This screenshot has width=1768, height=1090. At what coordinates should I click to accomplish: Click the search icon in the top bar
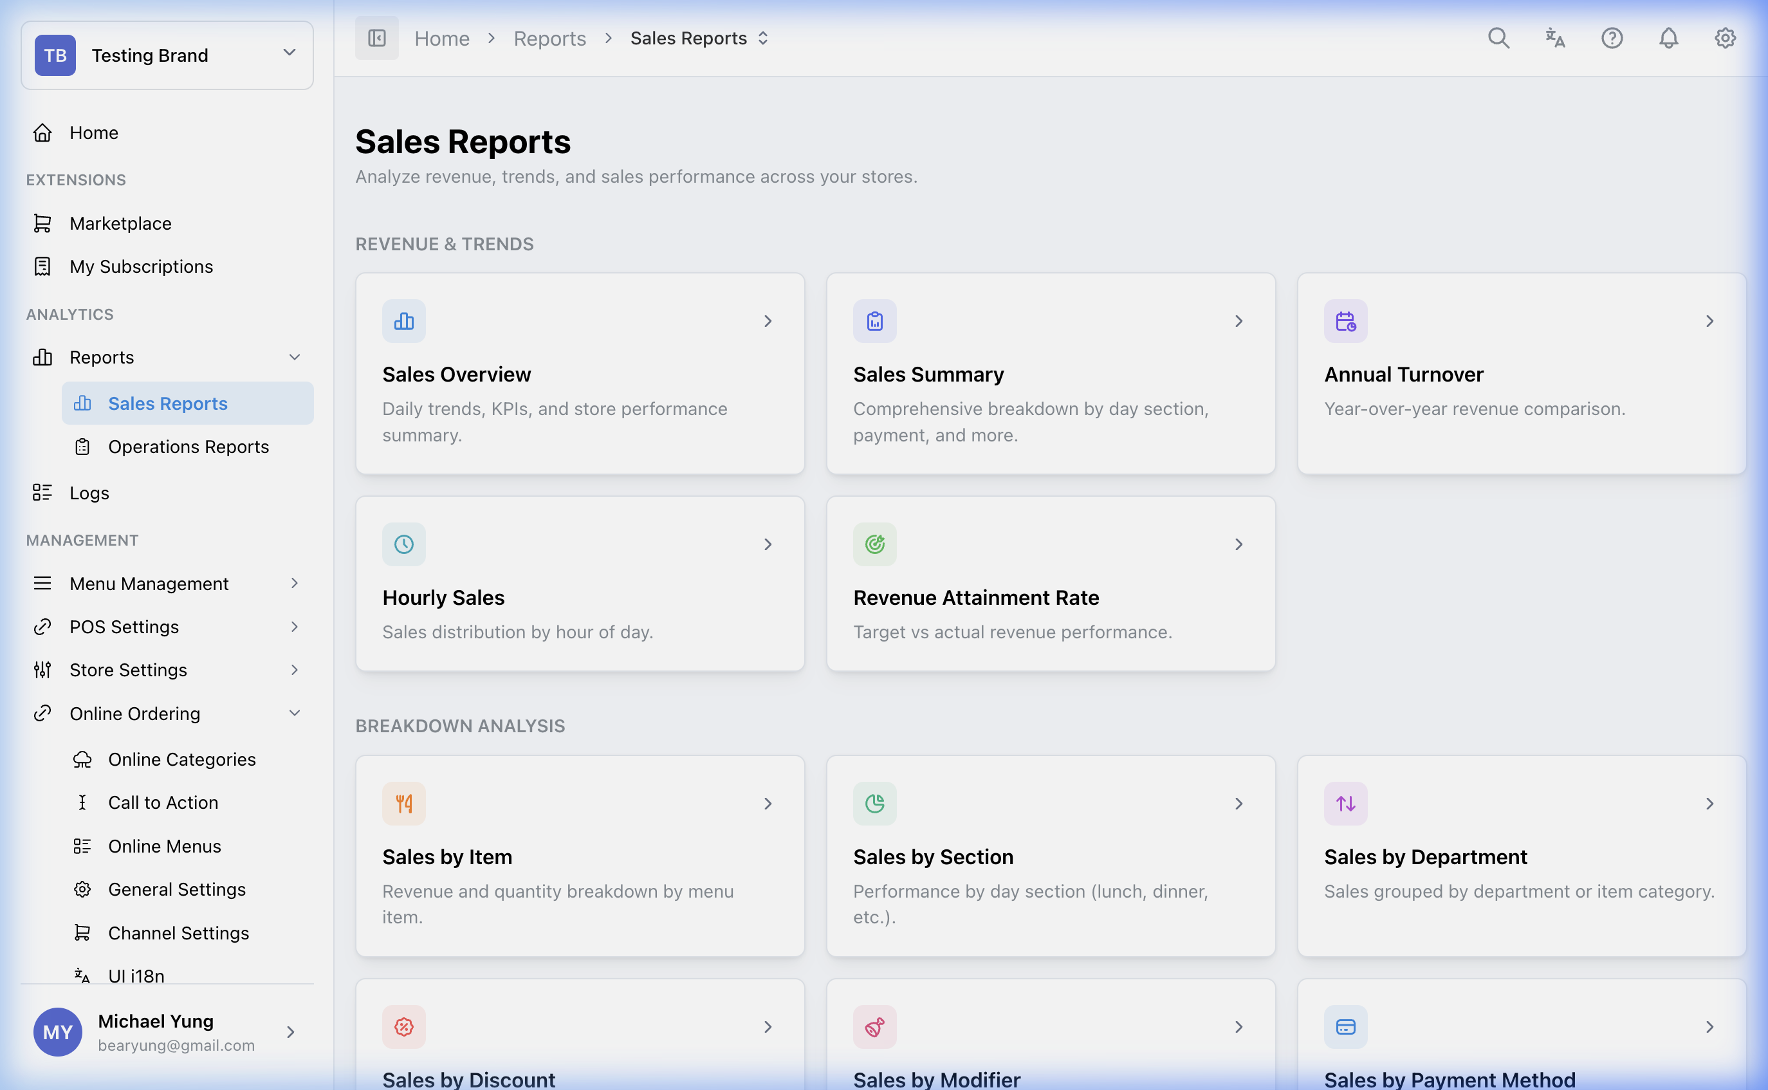point(1498,37)
